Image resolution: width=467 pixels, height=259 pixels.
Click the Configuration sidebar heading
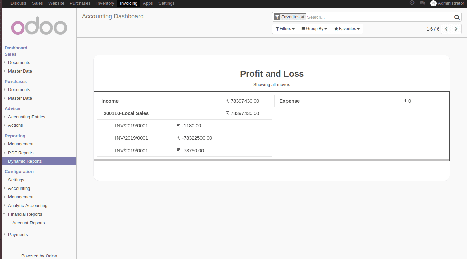coord(19,172)
